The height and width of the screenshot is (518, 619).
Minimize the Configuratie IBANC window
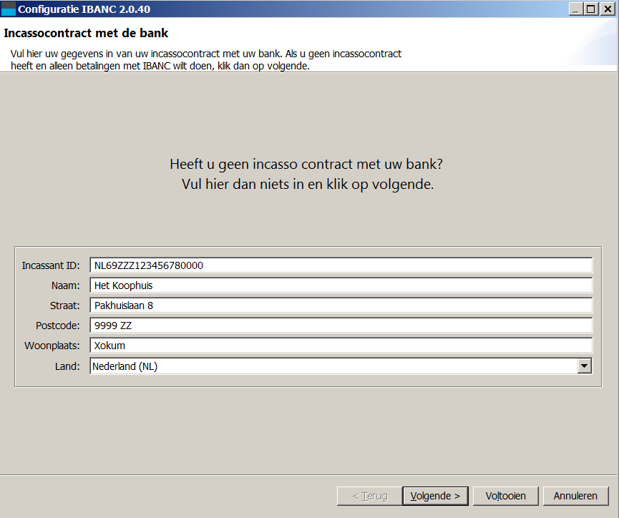pyautogui.click(x=576, y=9)
